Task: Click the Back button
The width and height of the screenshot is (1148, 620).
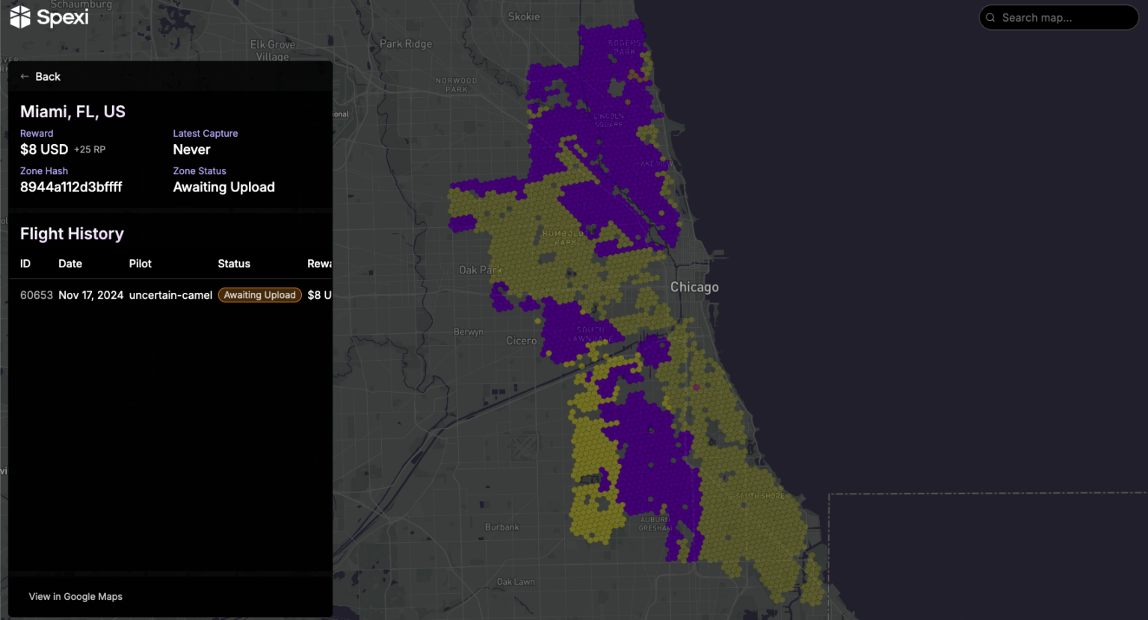Action: pyautogui.click(x=40, y=76)
